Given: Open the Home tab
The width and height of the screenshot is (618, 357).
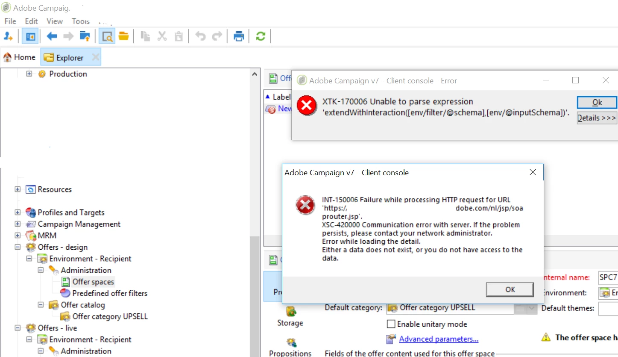Looking at the screenshot, I should 19,57.
